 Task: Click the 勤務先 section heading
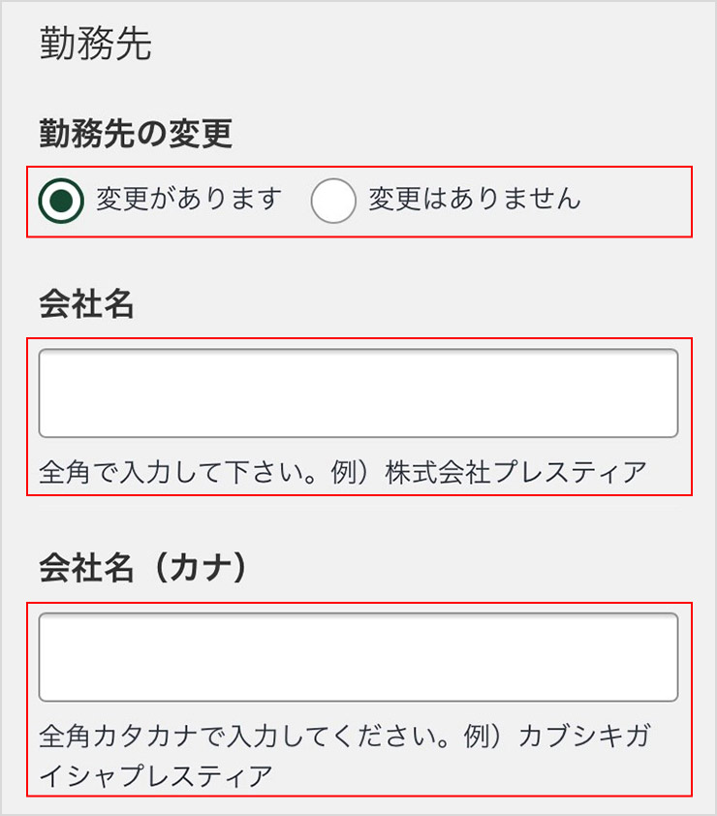point(95,45)
